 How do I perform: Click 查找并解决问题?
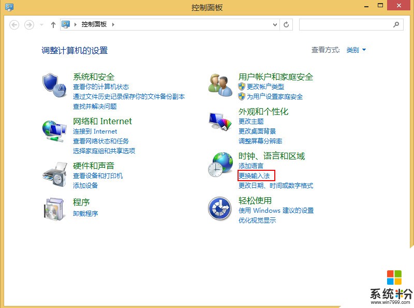[x=95, y=107]
